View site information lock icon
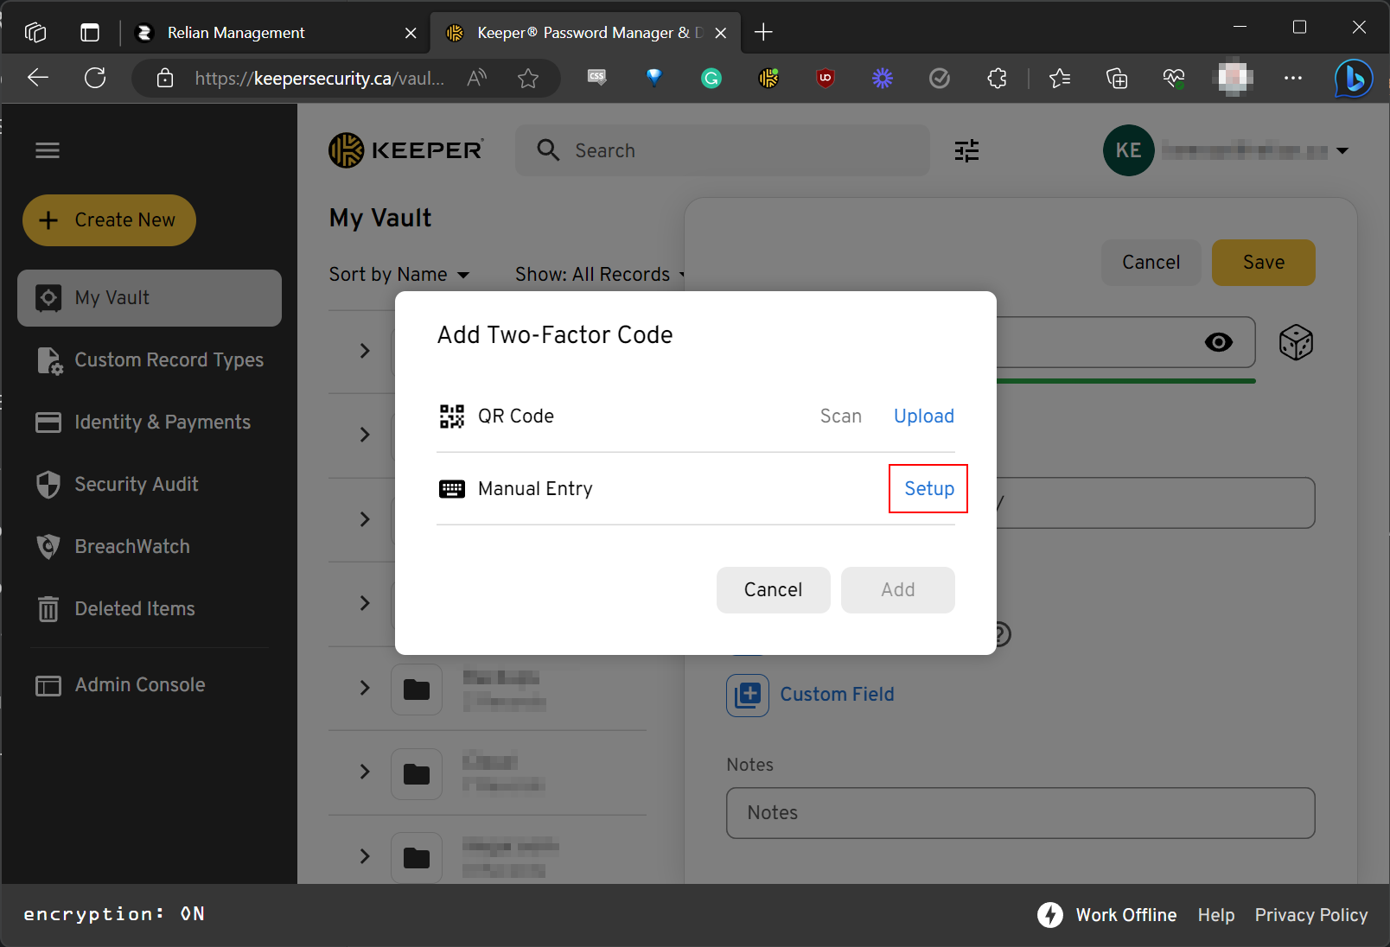1390x947 pixels. (x=165, y=79)
